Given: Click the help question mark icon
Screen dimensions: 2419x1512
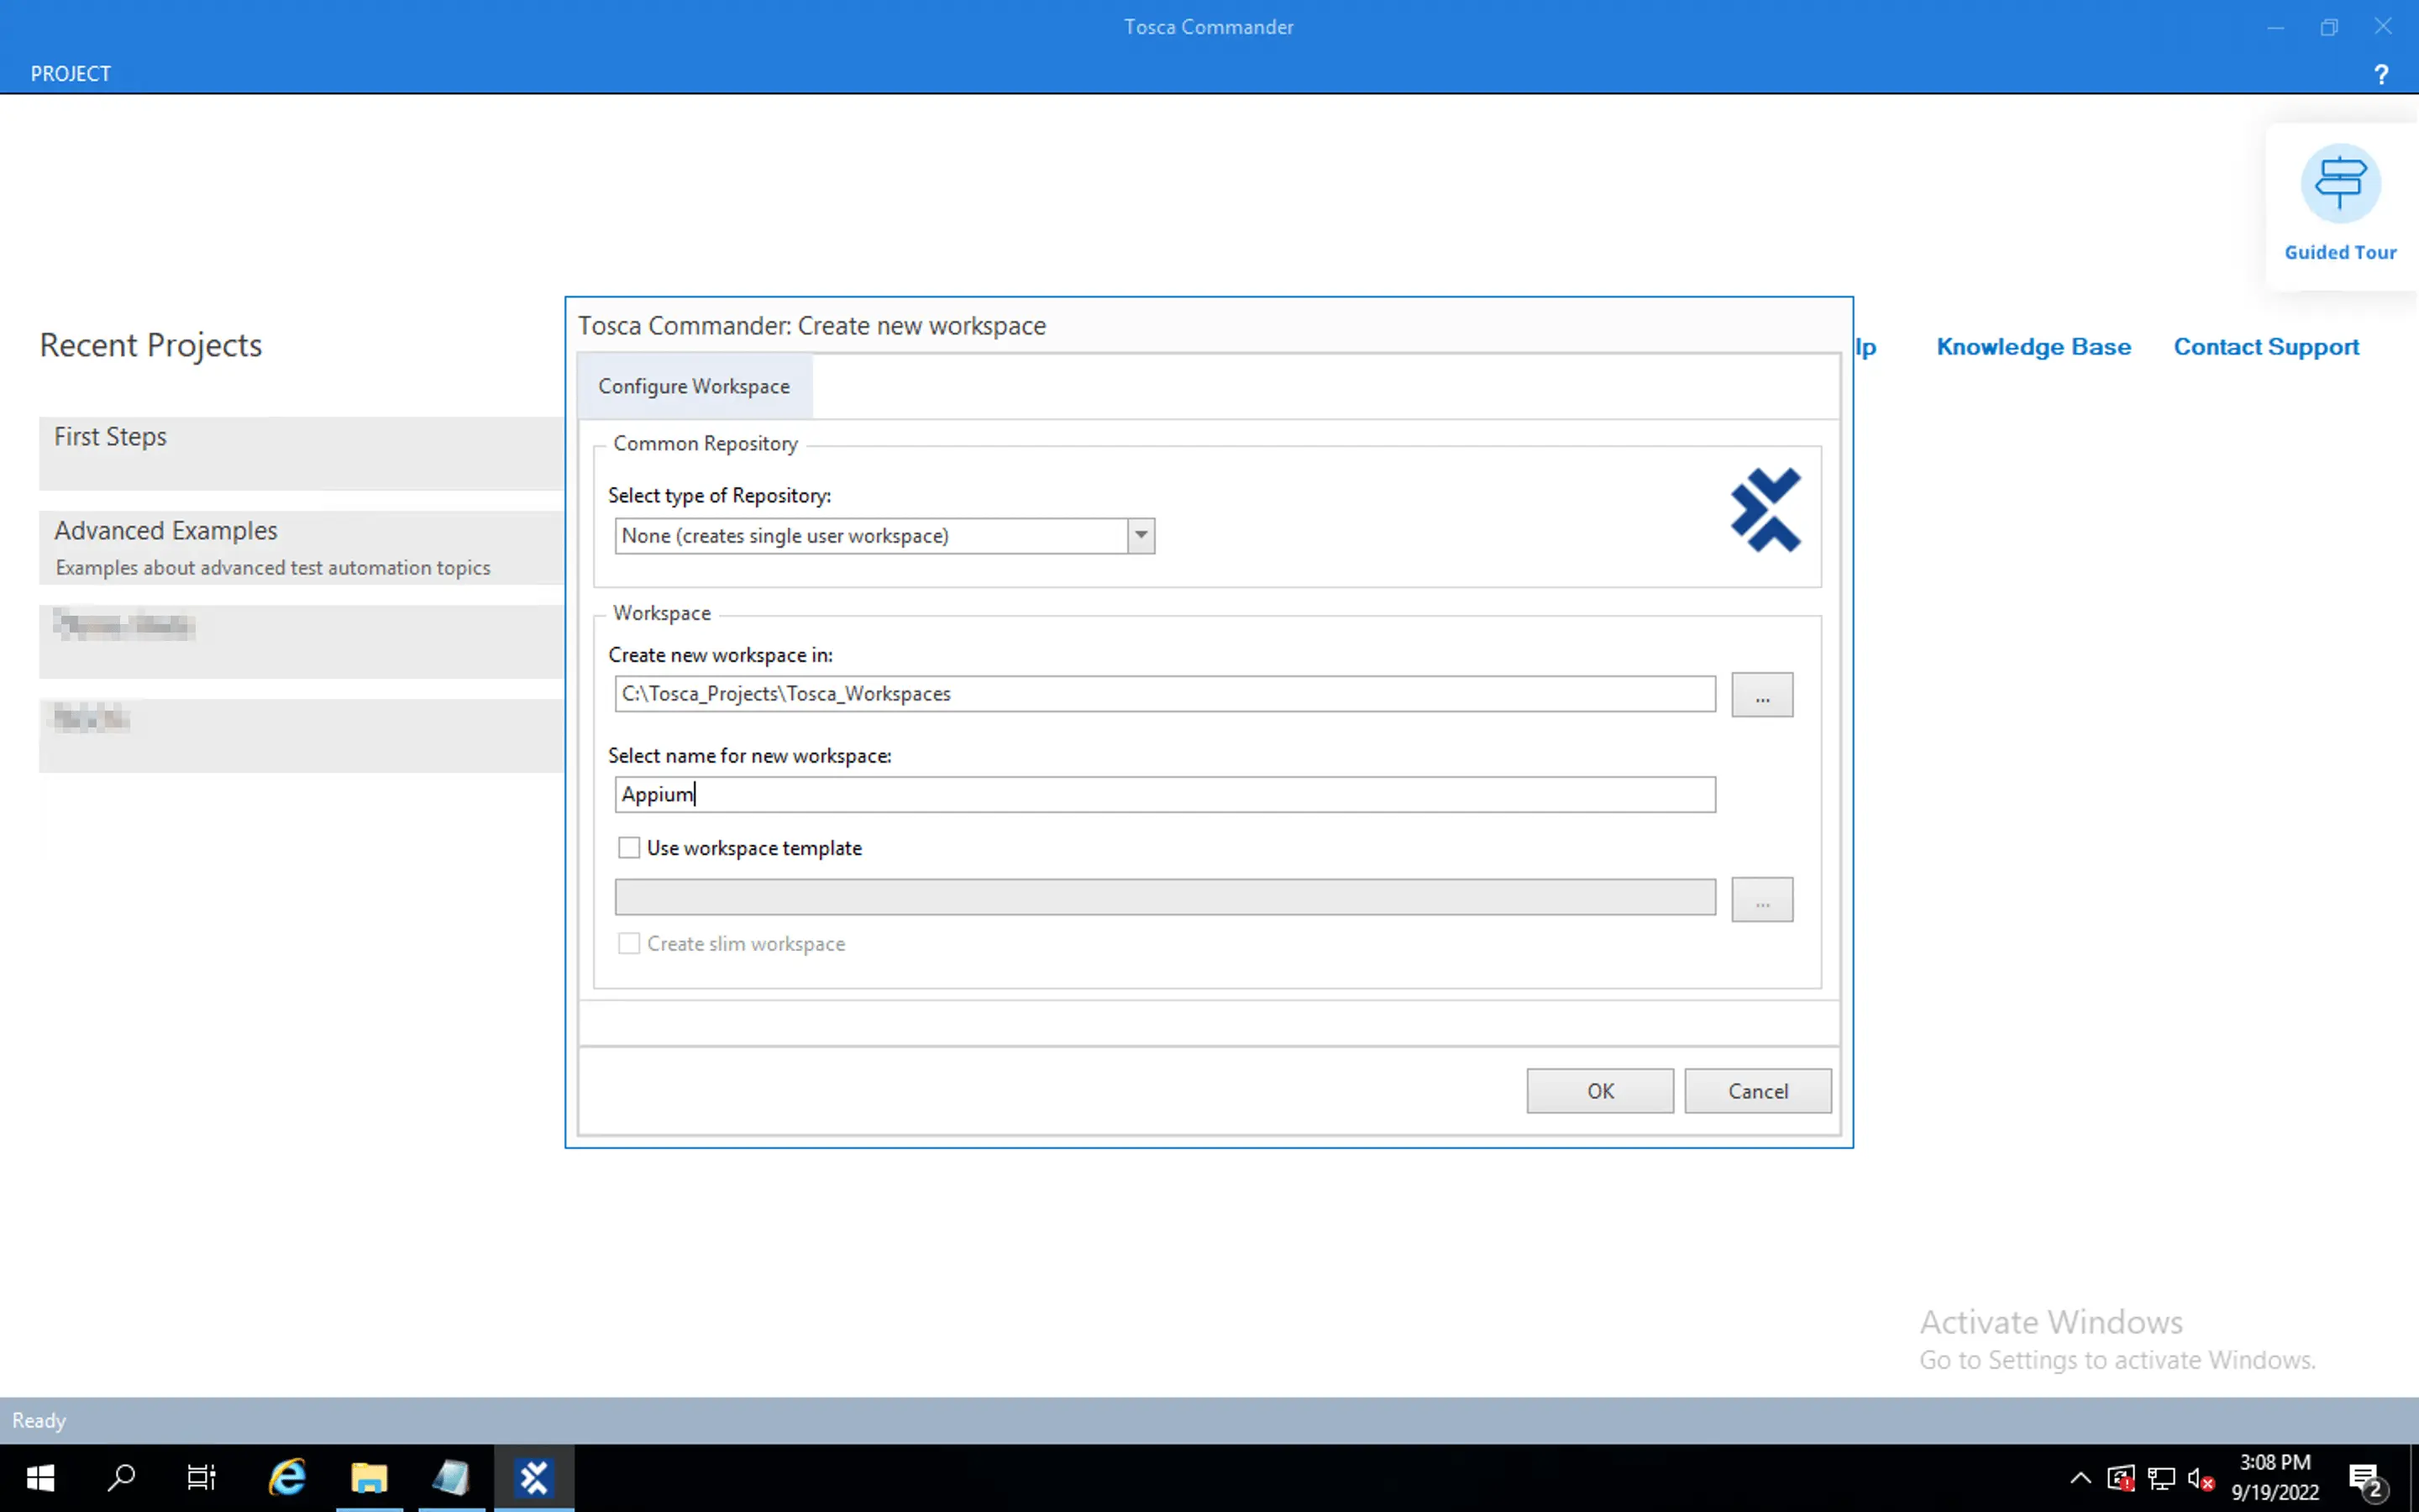Looking at the screenshot, I should pyautogui.click(x=2381, y=74).
